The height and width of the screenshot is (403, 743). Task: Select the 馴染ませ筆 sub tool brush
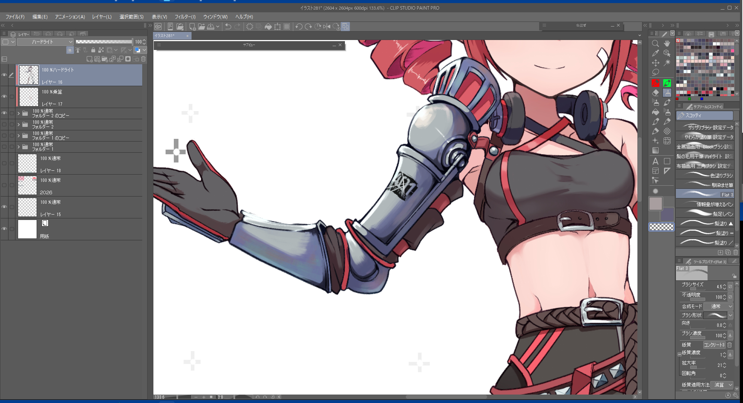[705, 185]
